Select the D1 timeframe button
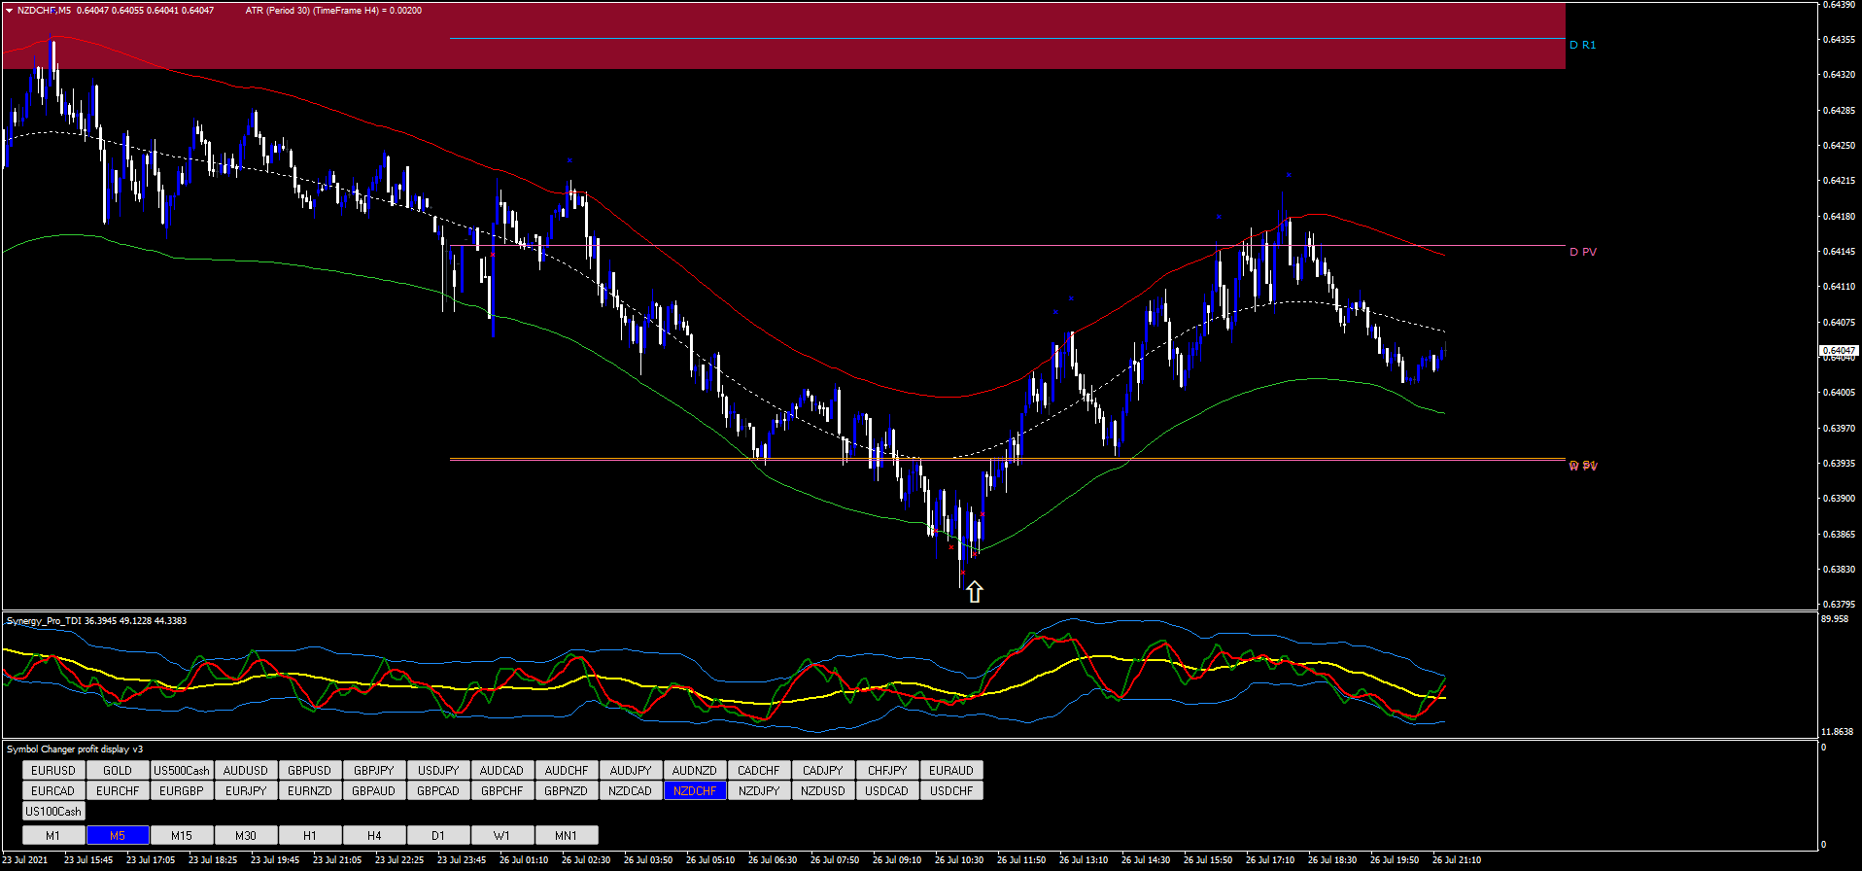1862x871 pixels. coord(438,835)
